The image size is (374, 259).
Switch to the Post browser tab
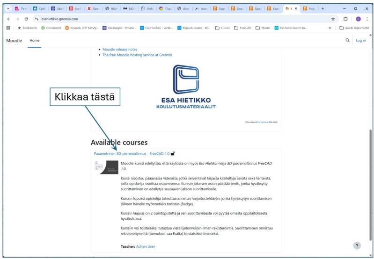[x=309, y=8]
